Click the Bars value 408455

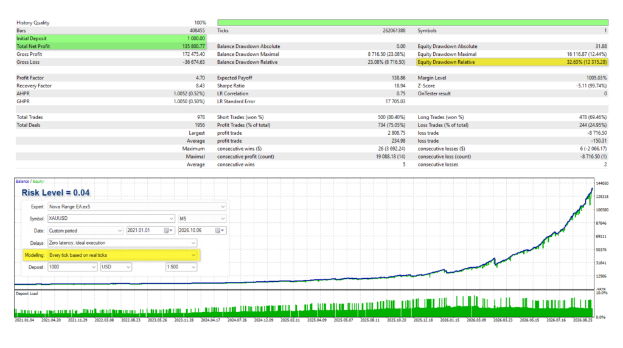coord(198,30)
